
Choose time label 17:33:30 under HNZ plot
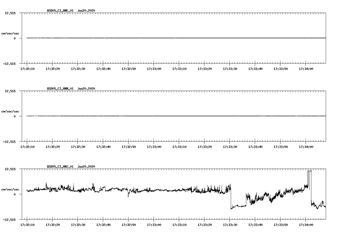[230, 225]
